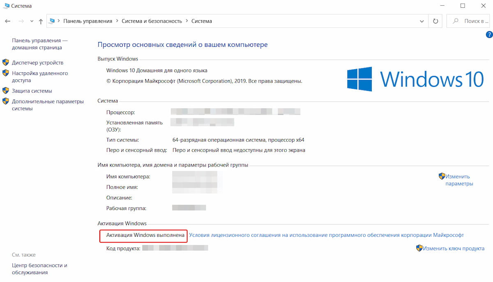Click the Windows 10 logo image
Viewport: 493px width, 282px height.
pos(415,79)
